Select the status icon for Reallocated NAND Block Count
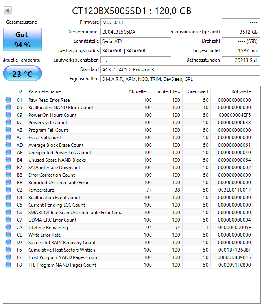The width and height of the screenshot is (264, 306). [x=8, y=107]
